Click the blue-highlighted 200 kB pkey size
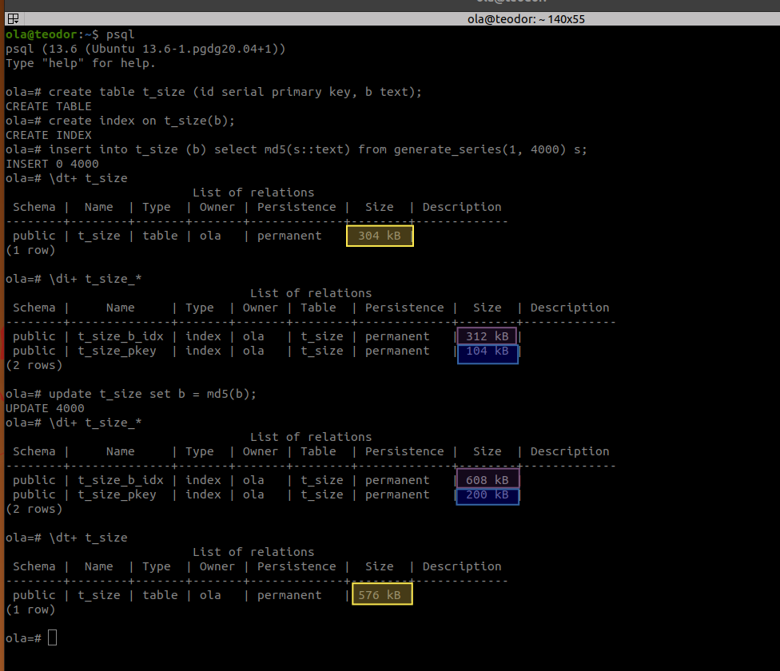Screen dimensions: 780x671 [487, 495]
